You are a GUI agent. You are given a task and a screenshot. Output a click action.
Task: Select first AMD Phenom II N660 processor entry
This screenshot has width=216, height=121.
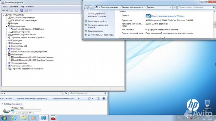(34, 57)
